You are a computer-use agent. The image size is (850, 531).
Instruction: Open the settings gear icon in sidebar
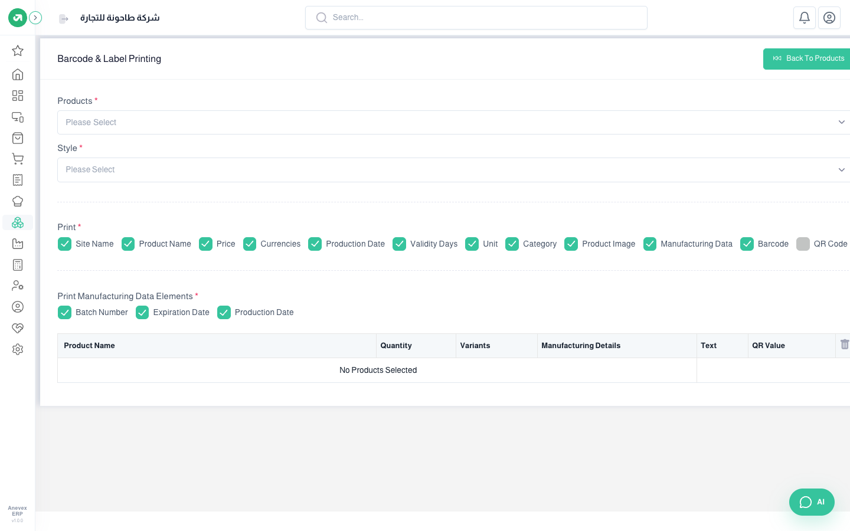click(18, 349)
